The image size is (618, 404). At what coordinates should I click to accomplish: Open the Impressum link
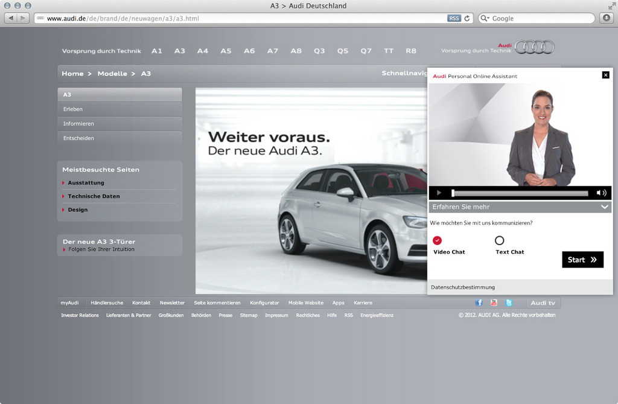click(x=276, y=315)
